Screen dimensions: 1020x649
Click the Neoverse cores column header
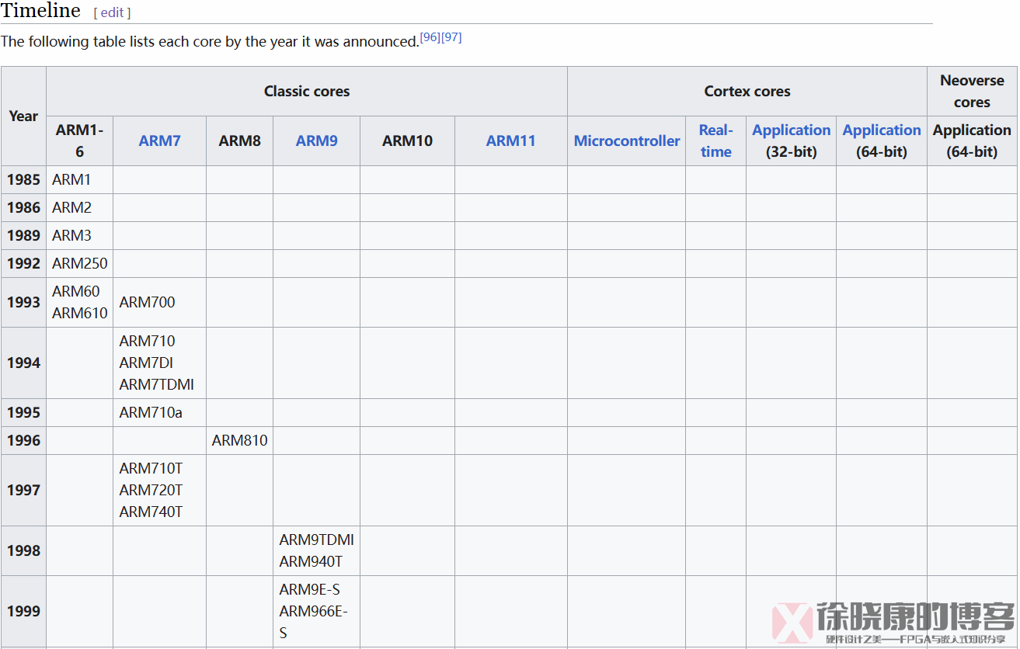(971, 91)
